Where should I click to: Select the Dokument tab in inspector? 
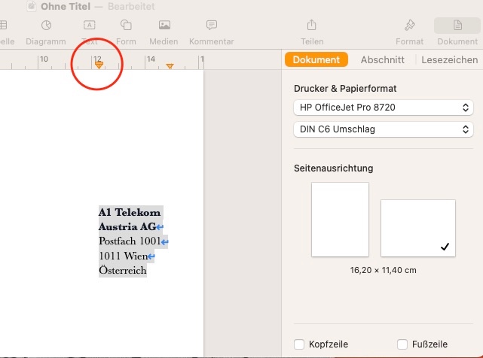316,60
